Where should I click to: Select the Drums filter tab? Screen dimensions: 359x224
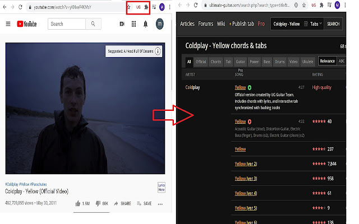point(280,62)
